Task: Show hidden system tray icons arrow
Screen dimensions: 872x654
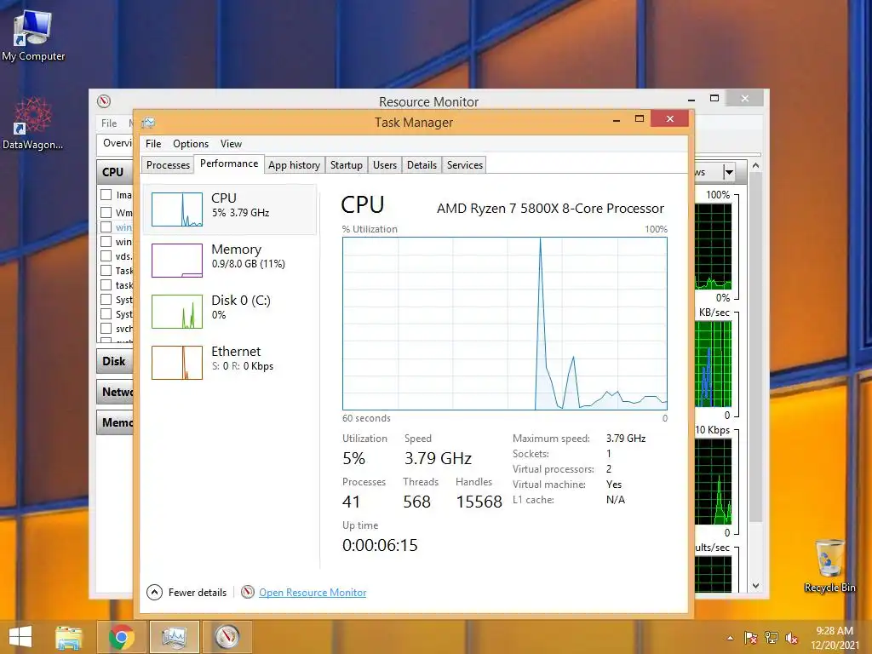Action: [730, 638]
